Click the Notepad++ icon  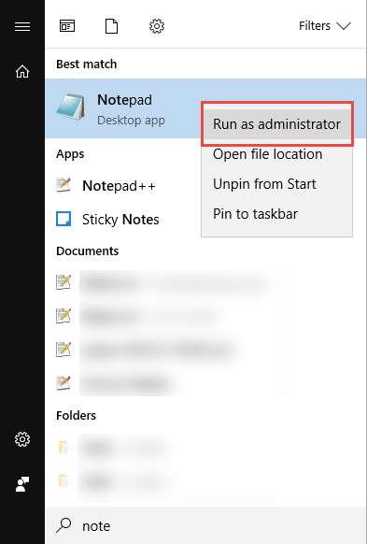[x=64, y=185]
